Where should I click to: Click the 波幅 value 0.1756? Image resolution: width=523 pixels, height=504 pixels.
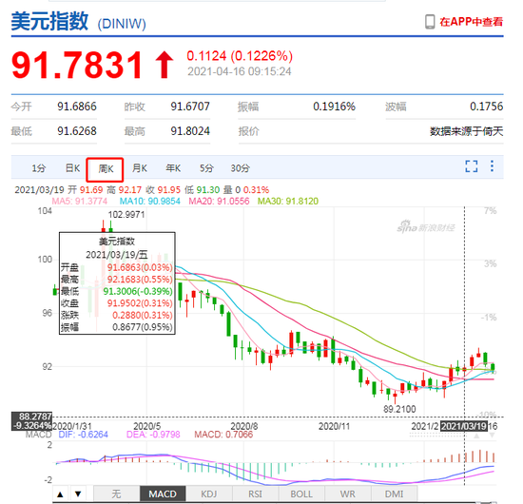point(486,107)
